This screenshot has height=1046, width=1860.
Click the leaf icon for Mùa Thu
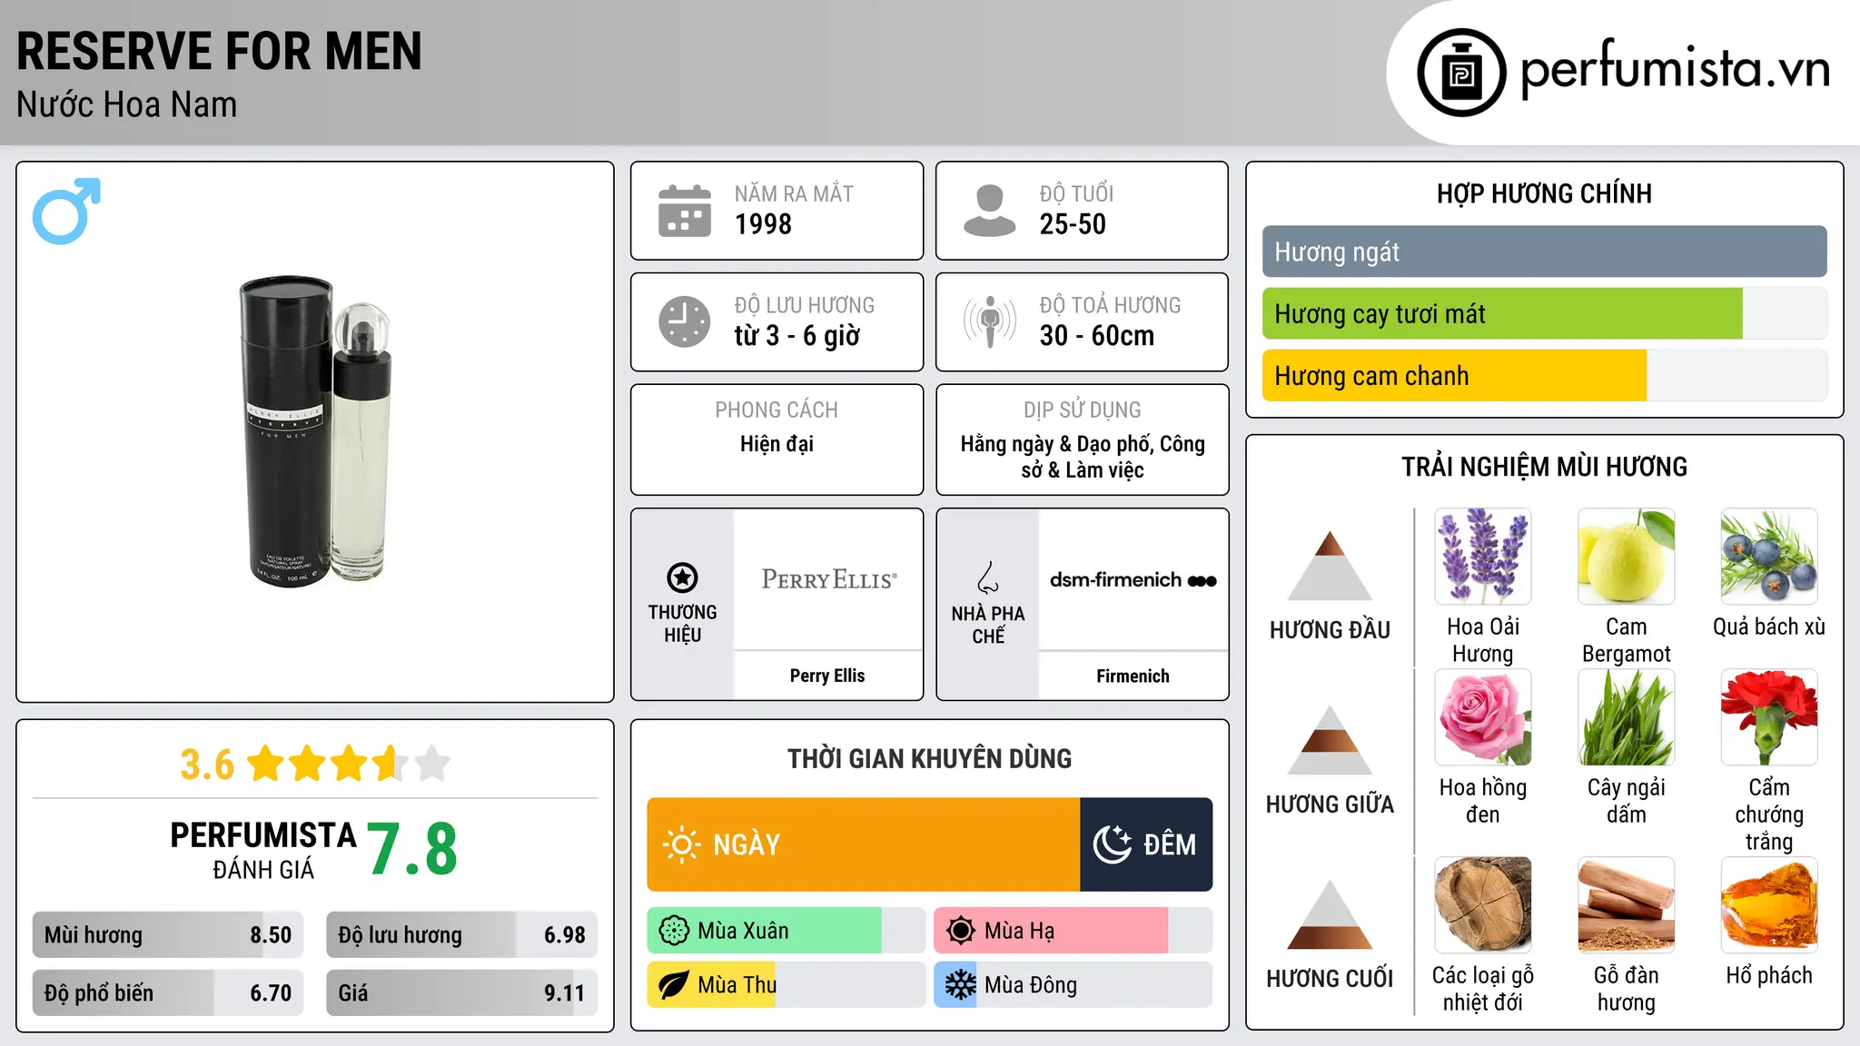[674, 985]
